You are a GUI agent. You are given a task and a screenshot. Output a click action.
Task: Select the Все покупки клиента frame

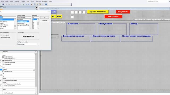[x=76, y=38]
